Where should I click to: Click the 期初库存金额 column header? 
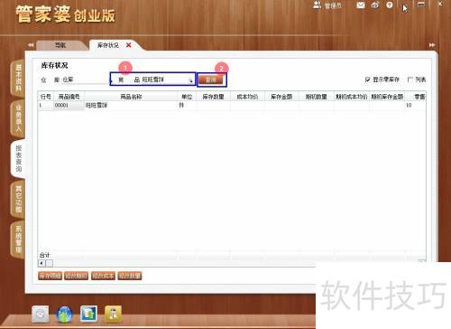pyautogui.click(x=387, y=97)
